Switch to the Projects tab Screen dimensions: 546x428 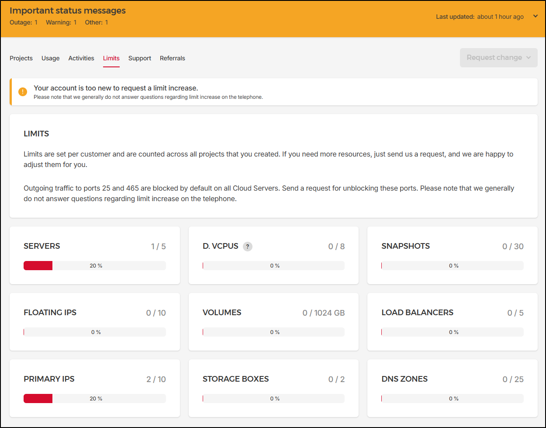pos(21,58)
